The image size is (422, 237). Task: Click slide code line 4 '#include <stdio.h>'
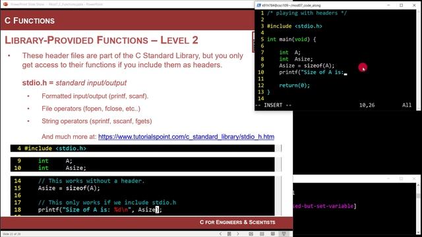coord(55,148)
